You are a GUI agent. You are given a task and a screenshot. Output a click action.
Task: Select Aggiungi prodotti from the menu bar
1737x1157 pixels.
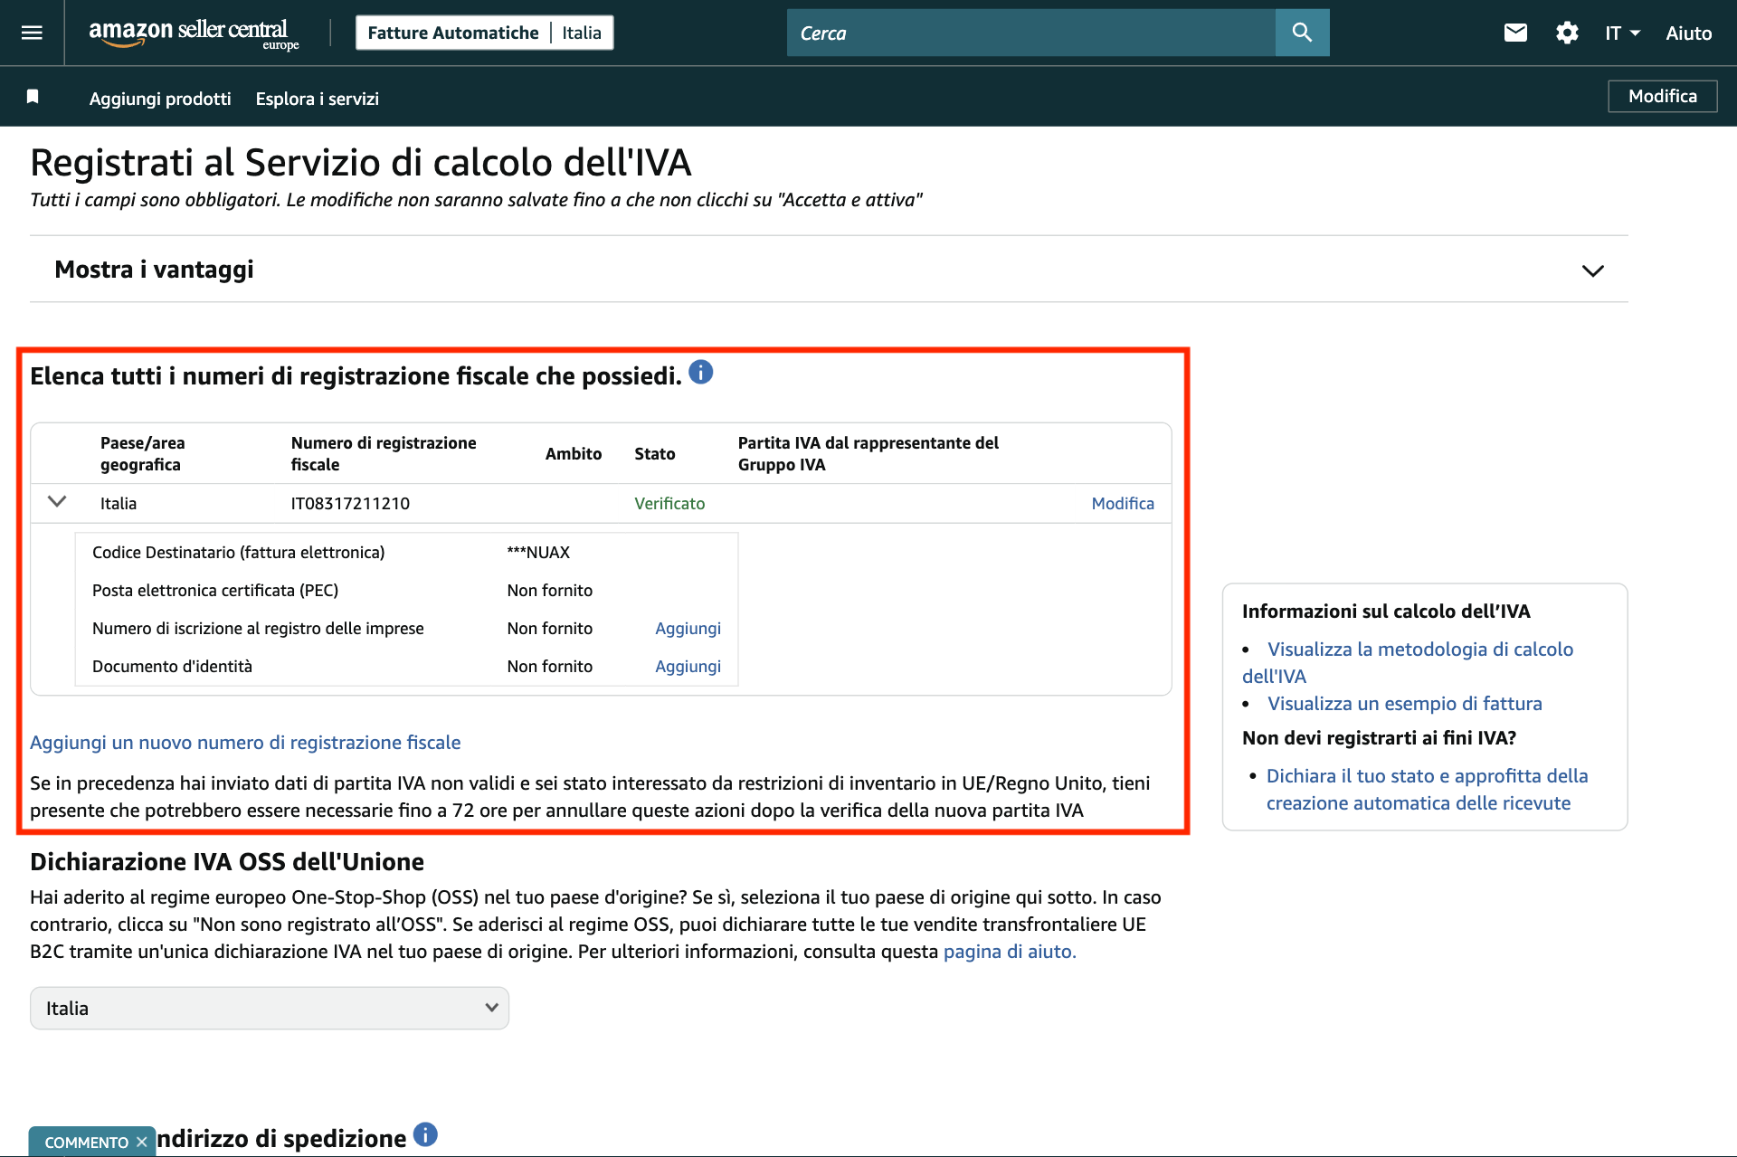159,99
